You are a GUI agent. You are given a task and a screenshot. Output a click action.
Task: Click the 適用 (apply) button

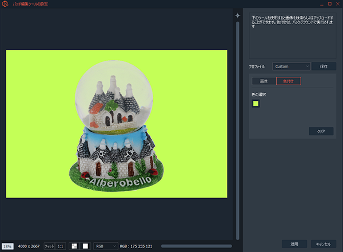294,243
